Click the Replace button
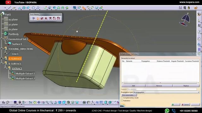Viewport: 202px width, 113px height. click(186, 86)
